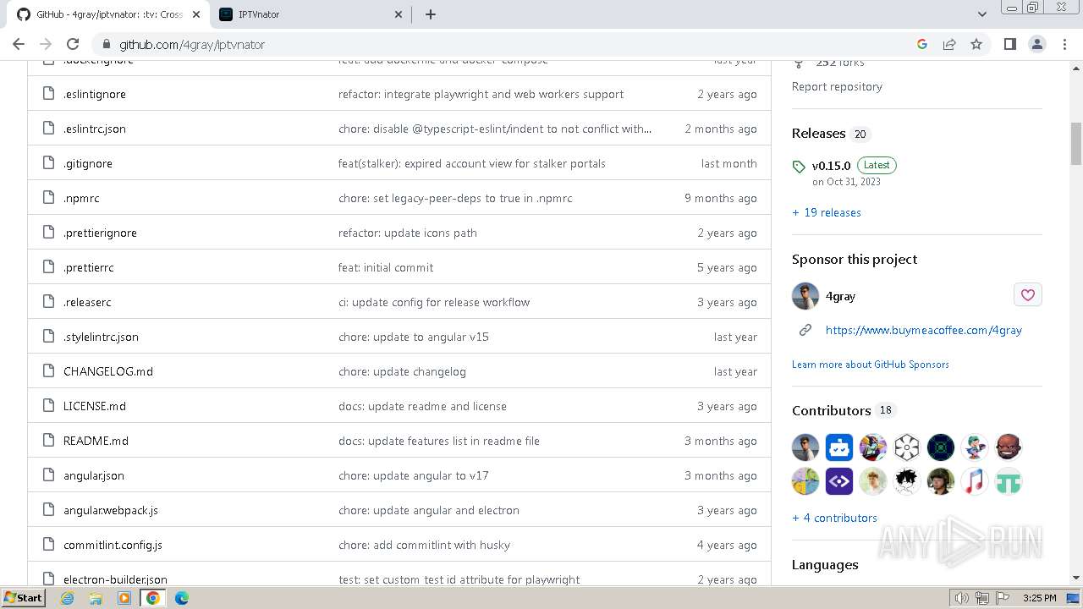Open the .eslintrc.json file
1083x609 pixels.
[95, 129]
